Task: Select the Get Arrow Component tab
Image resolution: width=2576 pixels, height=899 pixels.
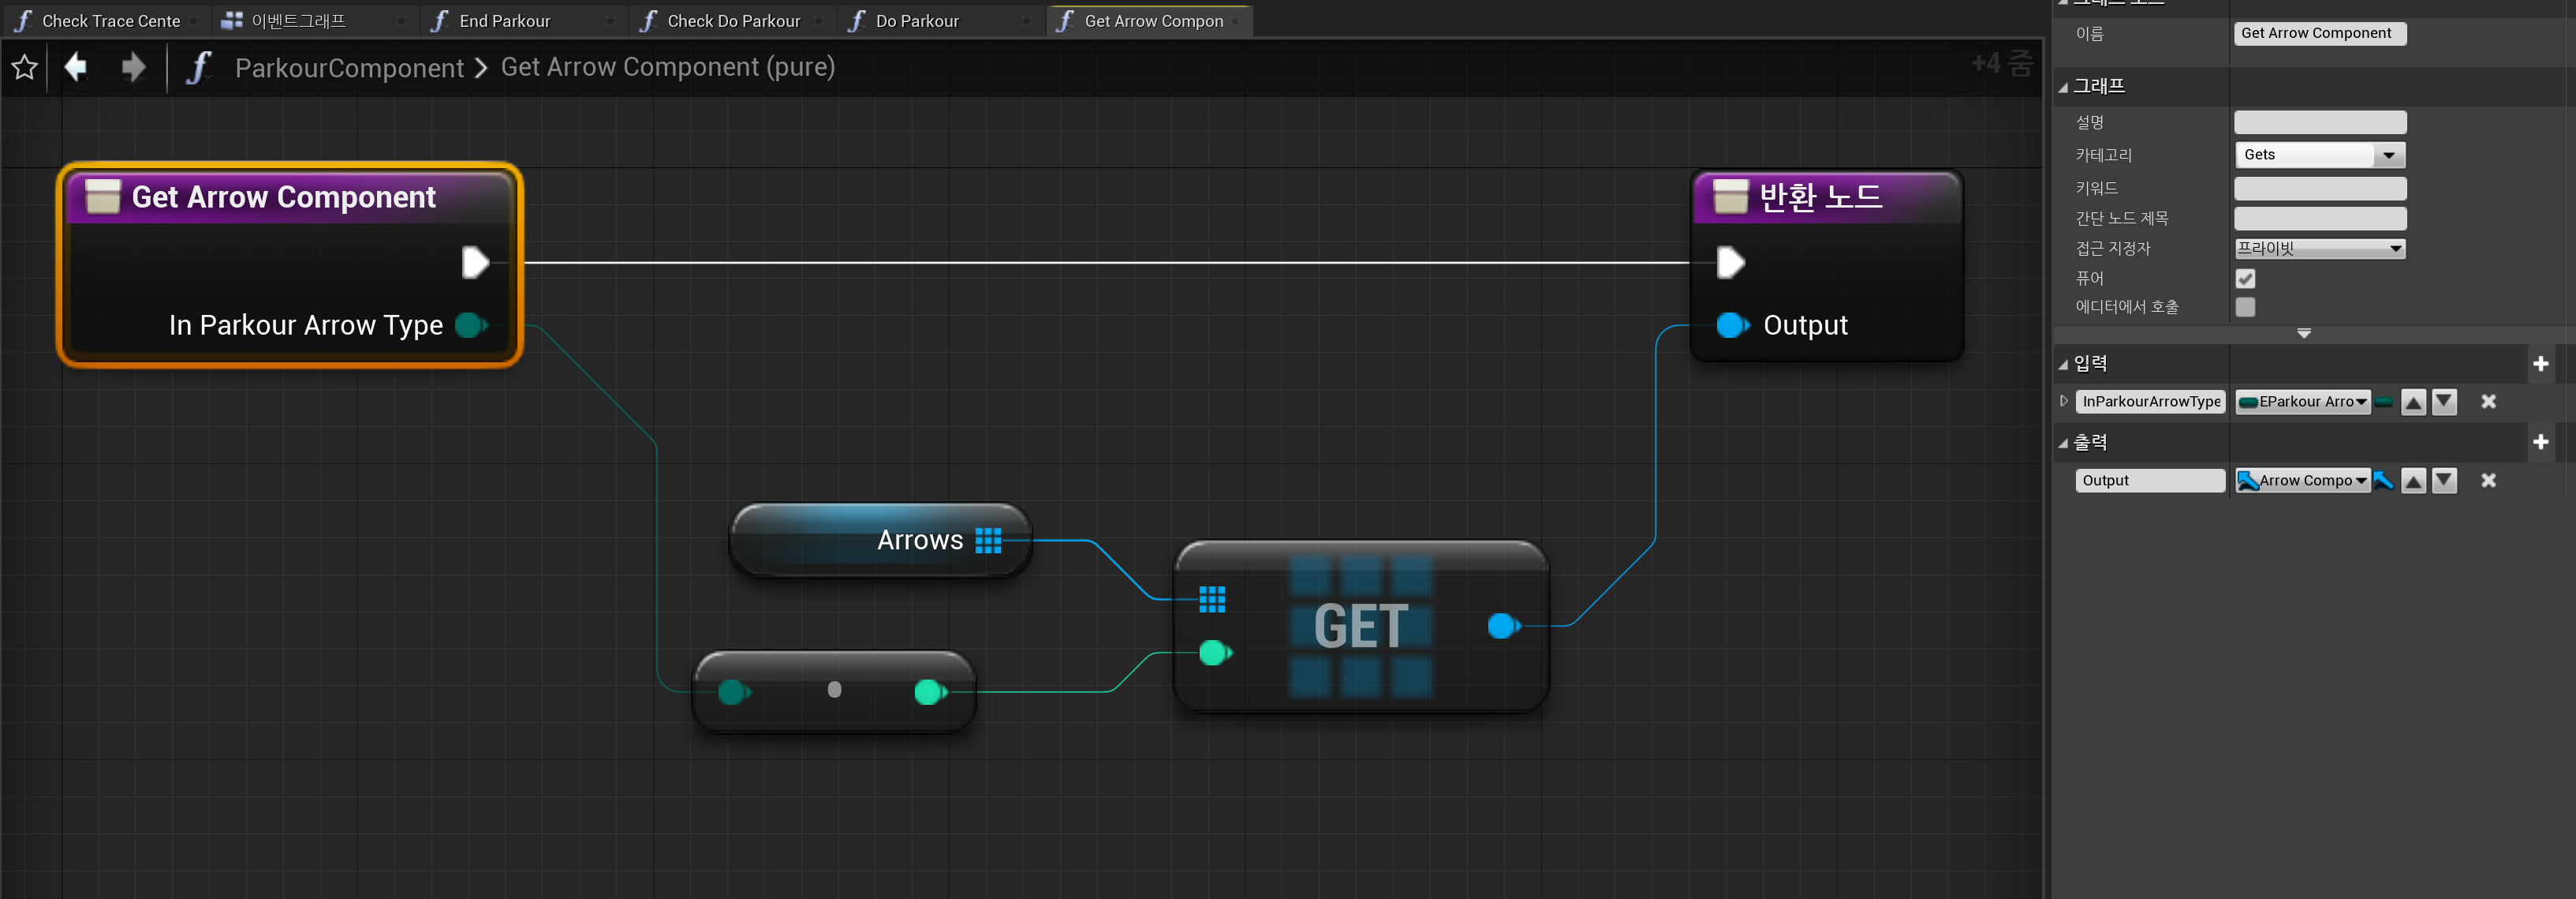Action: 1149,21
